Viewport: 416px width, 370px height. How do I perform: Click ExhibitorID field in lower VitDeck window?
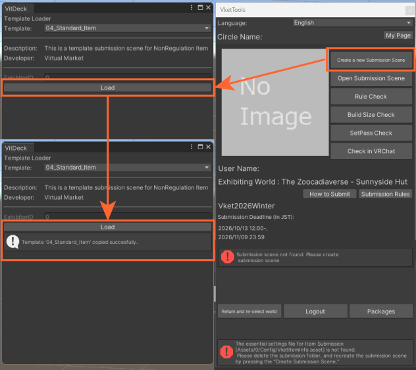click(x=128, y=217)
